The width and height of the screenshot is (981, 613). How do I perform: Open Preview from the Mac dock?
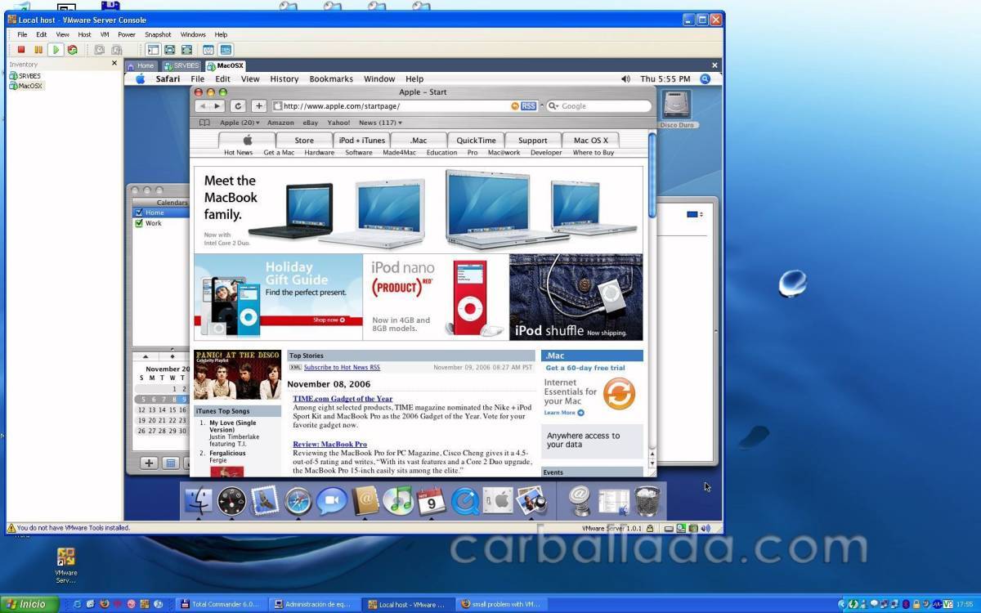point(531,500)
